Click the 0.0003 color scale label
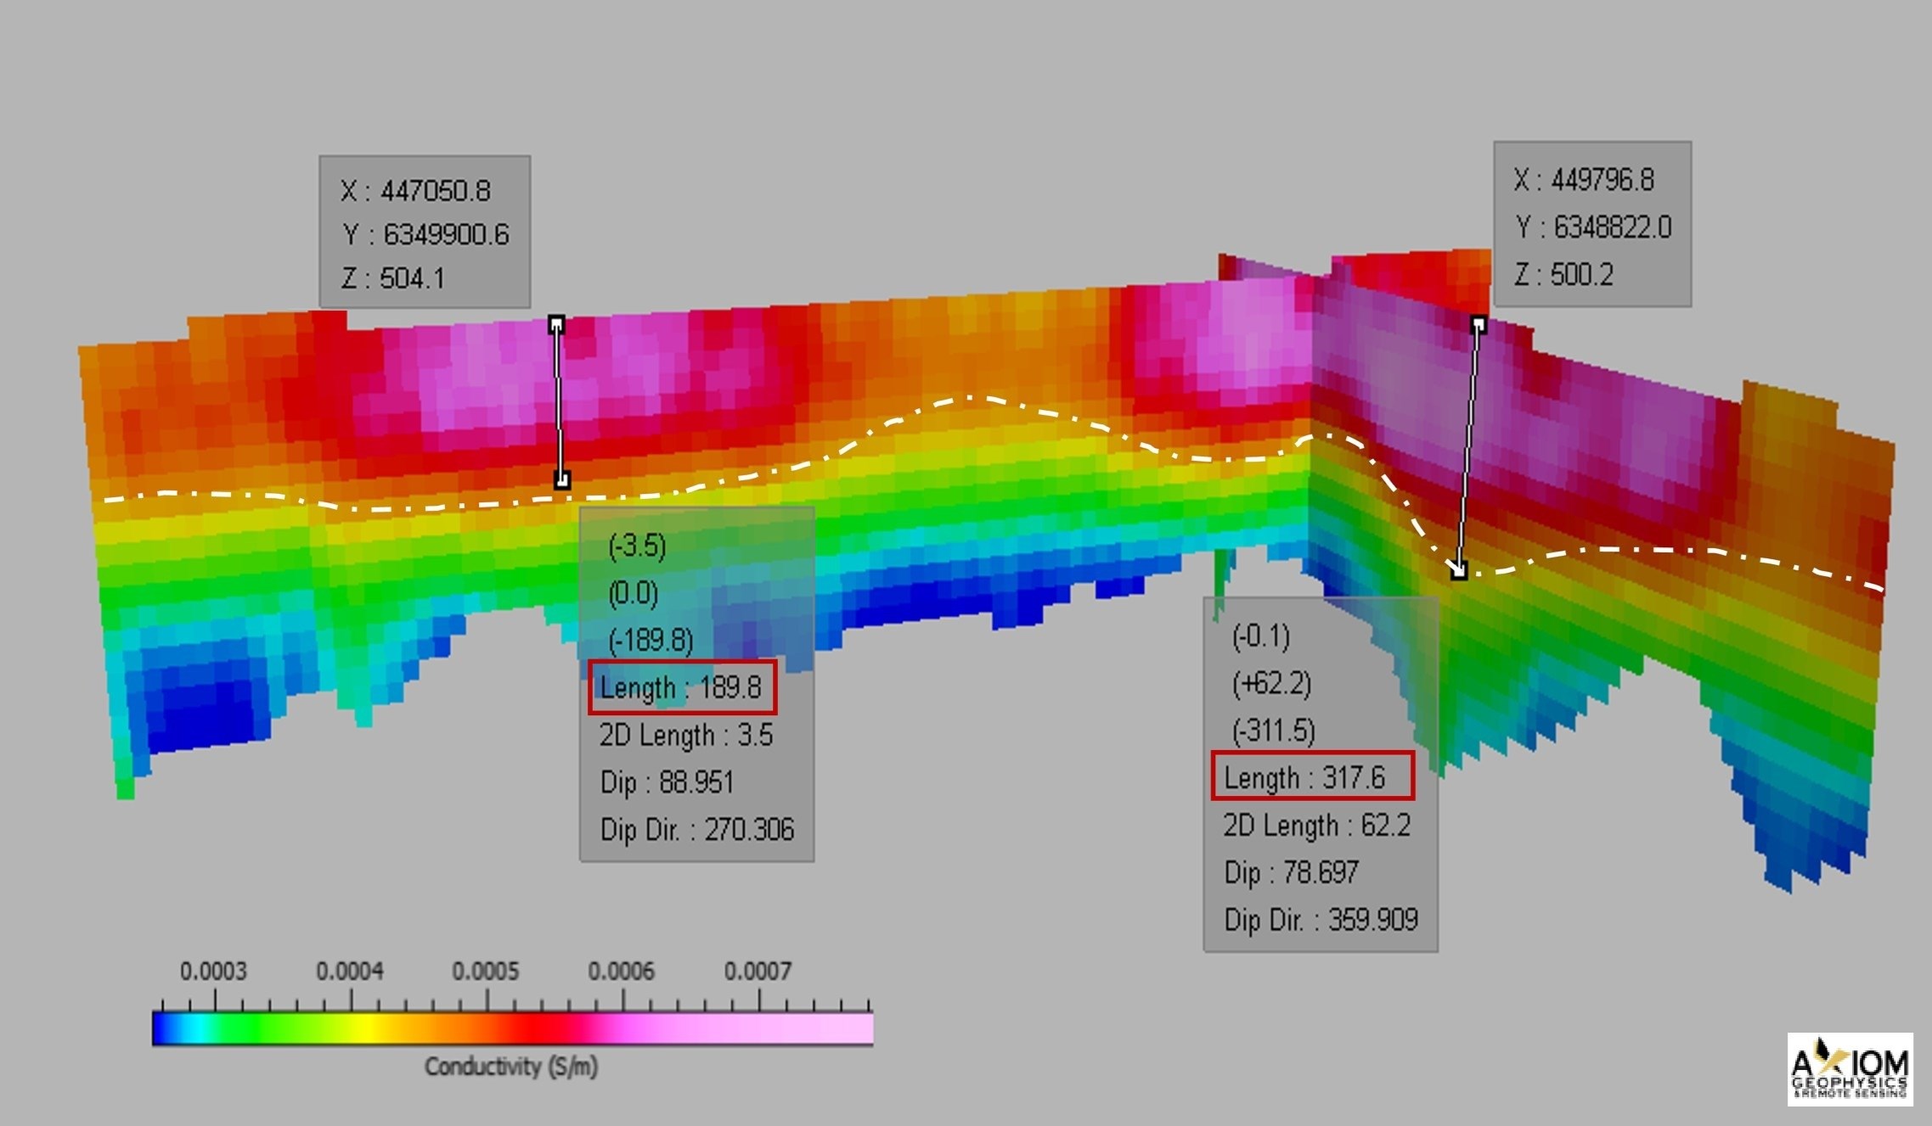Viewport: 1932px width, 1126px height. (x=213, y=972)
